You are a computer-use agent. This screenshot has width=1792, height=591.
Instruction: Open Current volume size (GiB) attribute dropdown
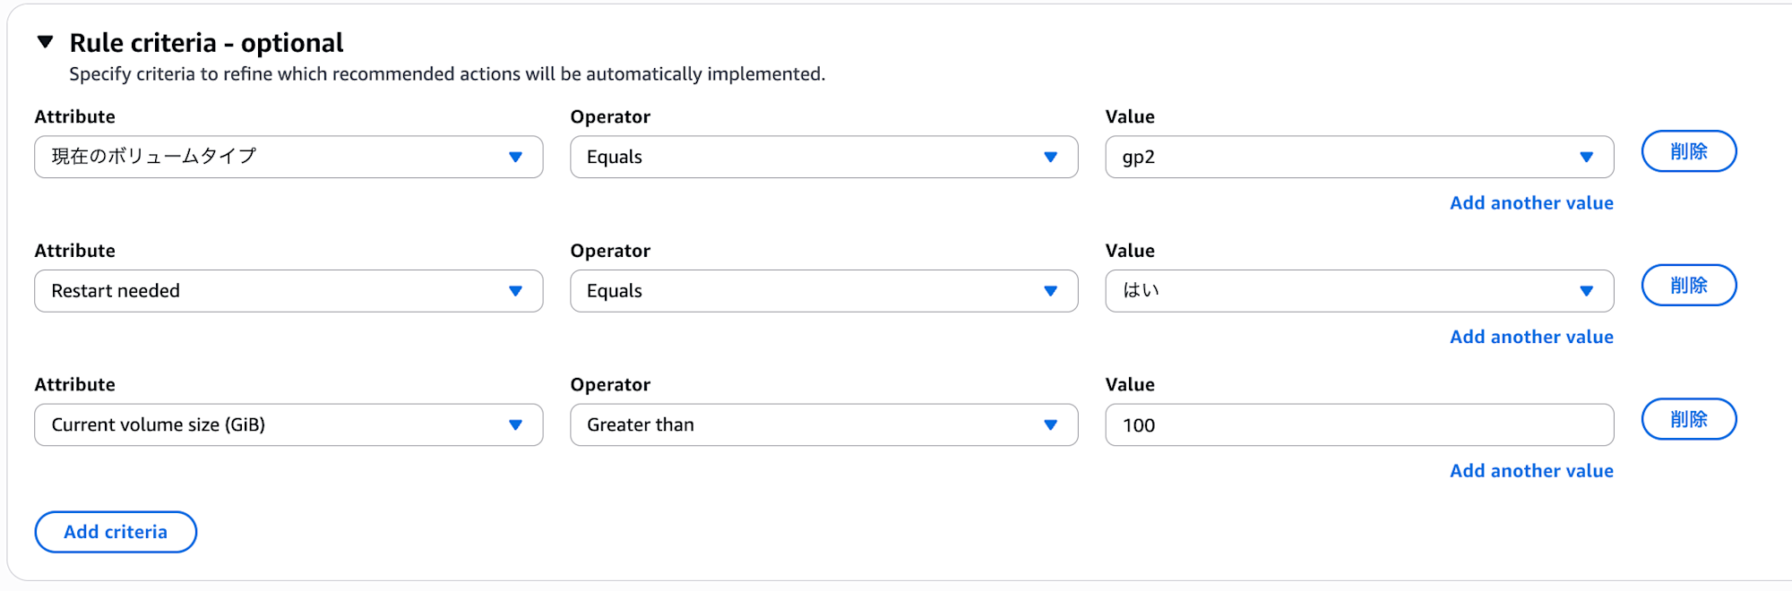288,424
